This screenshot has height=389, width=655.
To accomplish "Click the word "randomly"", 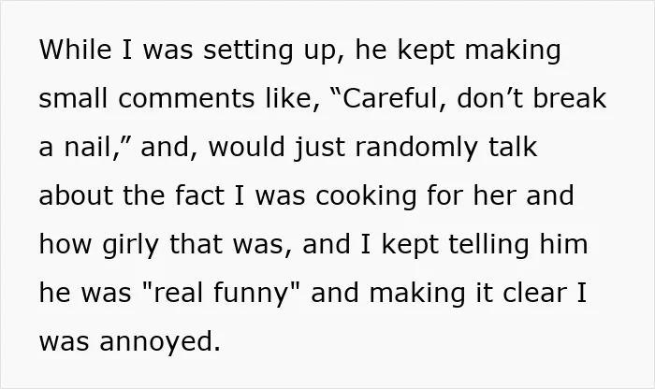I will (x=416, y=148).
